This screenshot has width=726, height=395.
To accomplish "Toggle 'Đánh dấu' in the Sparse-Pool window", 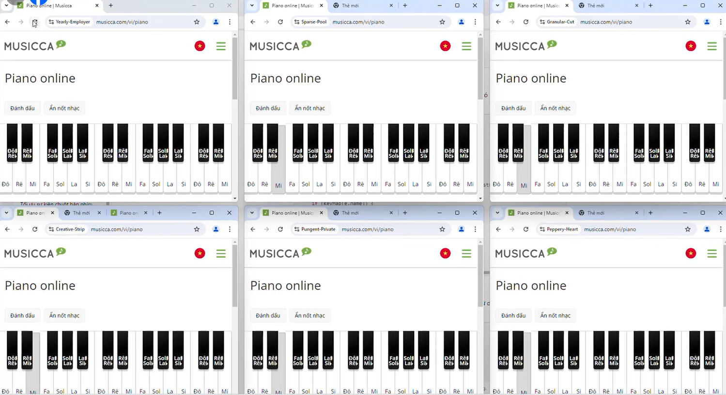I will point(268,108).
